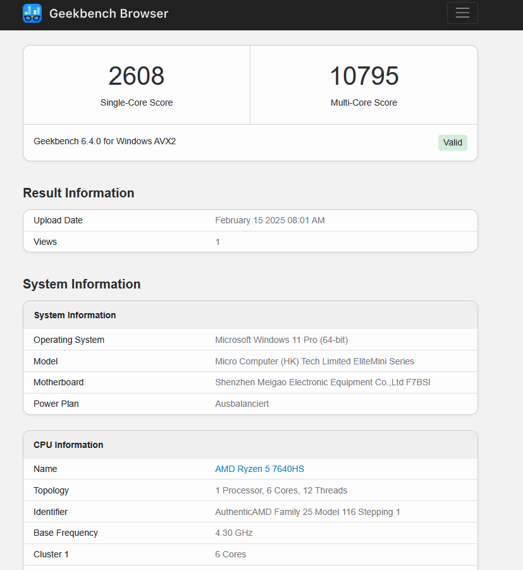Click the Result Information heading

78,193
